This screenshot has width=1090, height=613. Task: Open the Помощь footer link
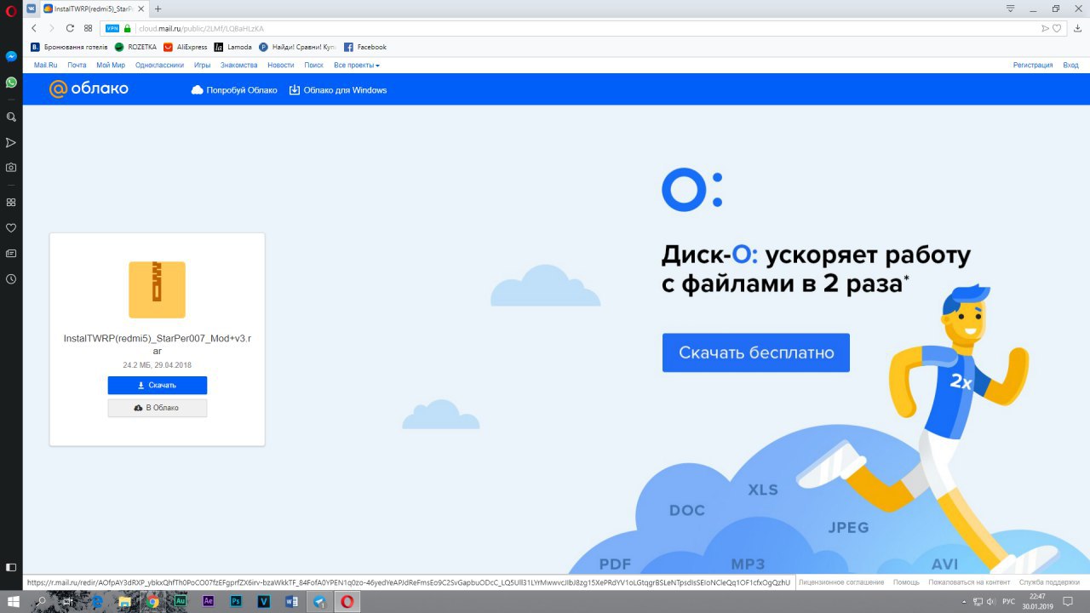tap(906, 582)
